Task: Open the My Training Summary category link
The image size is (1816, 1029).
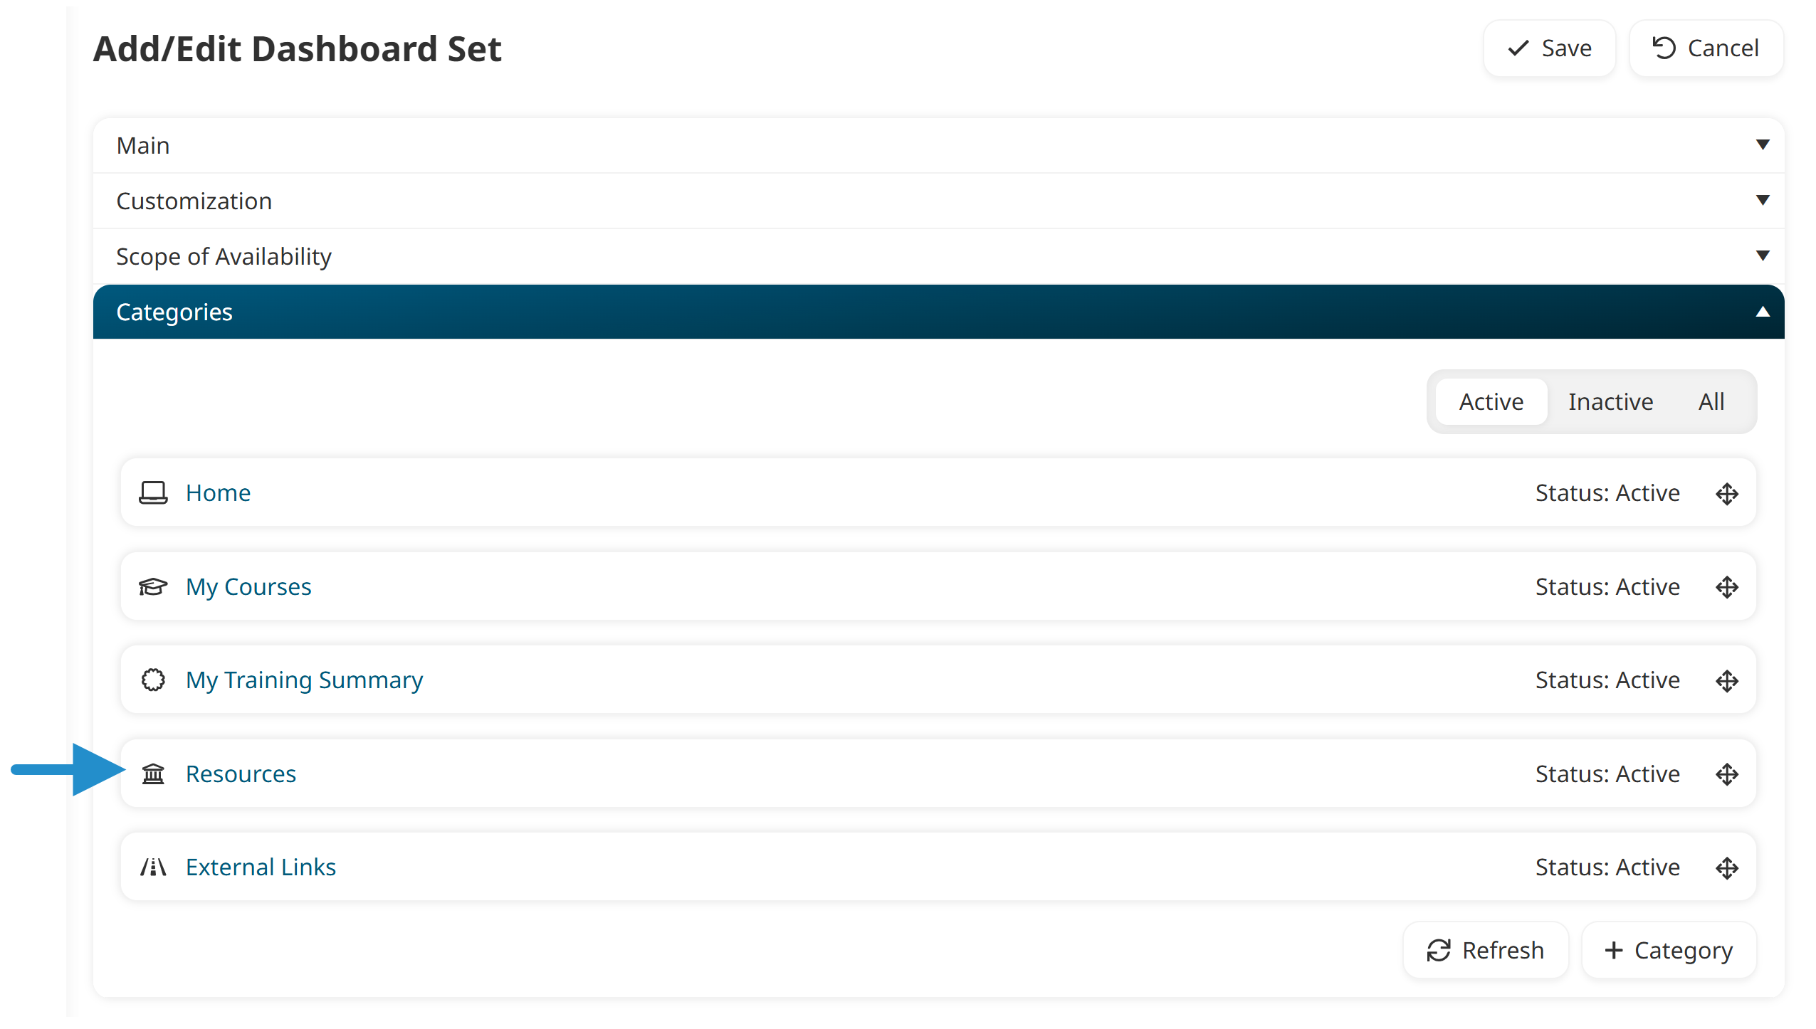Action: coord(304,680)
